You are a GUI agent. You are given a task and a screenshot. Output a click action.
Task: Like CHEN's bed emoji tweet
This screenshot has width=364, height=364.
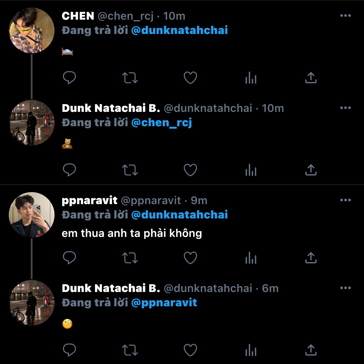click(190, 78)
